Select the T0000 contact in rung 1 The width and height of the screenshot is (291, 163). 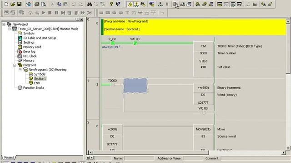(112, 85)
